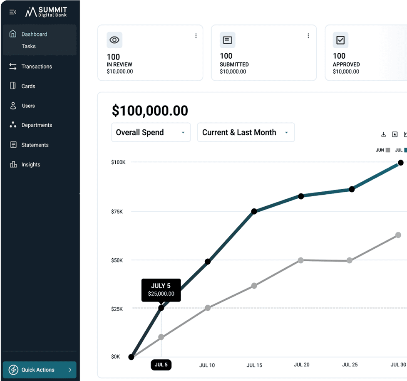The width and height of the screenshot is (407, 381).
Task: Click the gray June data point above JUL 15
Action: click(x=254, y=286)
